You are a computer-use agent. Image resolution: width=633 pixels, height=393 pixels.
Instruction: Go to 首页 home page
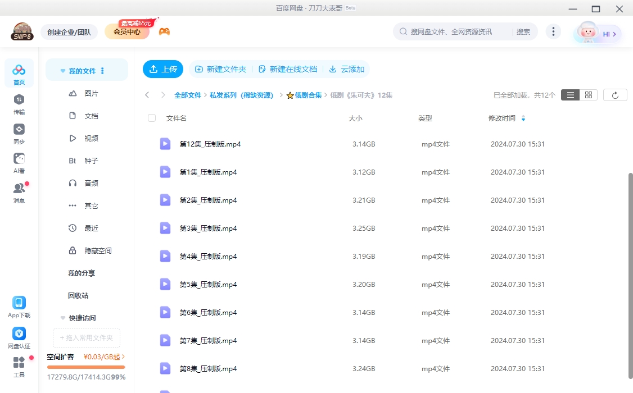point(19,73)
